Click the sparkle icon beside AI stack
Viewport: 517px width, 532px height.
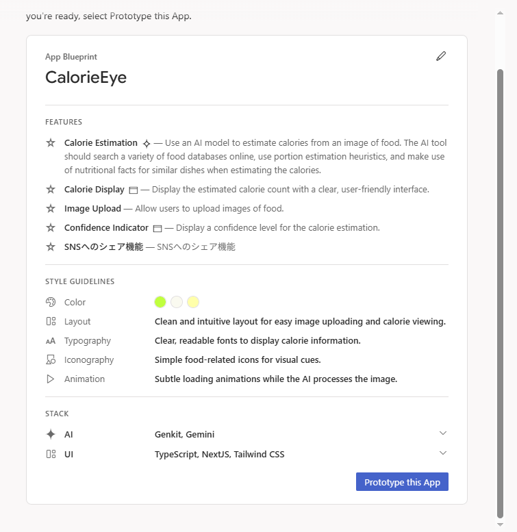point(51,434)
